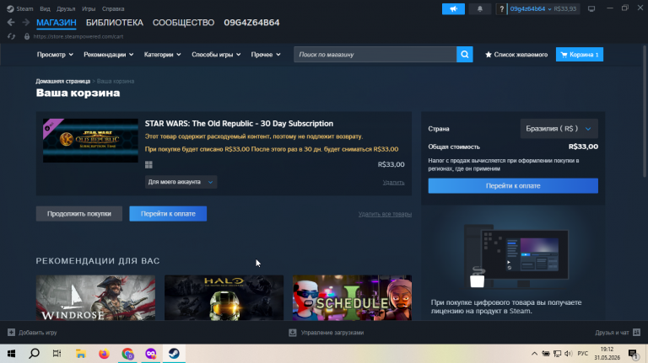Click Удалить все товары link
Image resolution: width=648 pixels, height=363 pixels.
coord(385,214)
